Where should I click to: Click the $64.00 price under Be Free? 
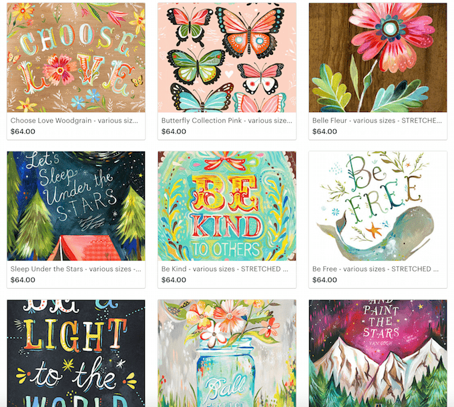324,280
